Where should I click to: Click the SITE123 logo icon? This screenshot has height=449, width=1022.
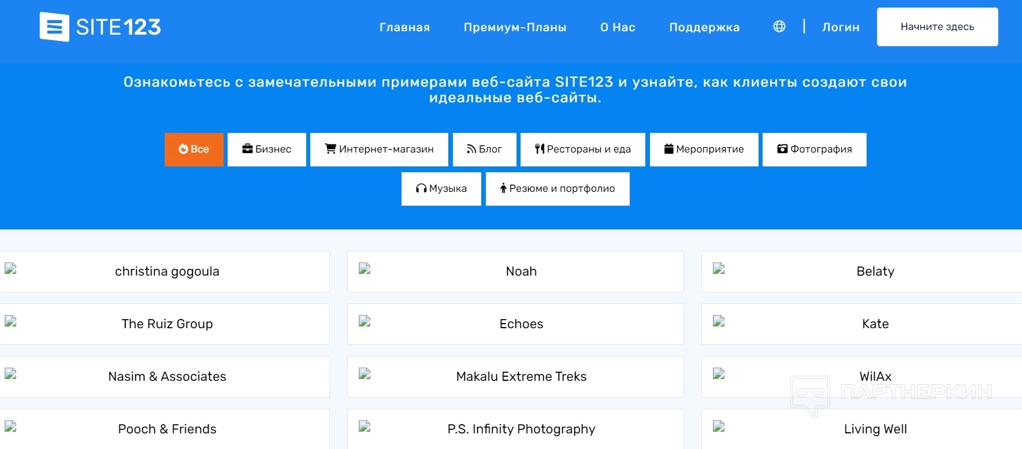[x=54, y=27]
